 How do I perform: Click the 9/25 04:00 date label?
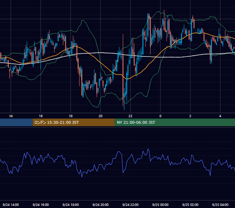click(x=220, y=205)
